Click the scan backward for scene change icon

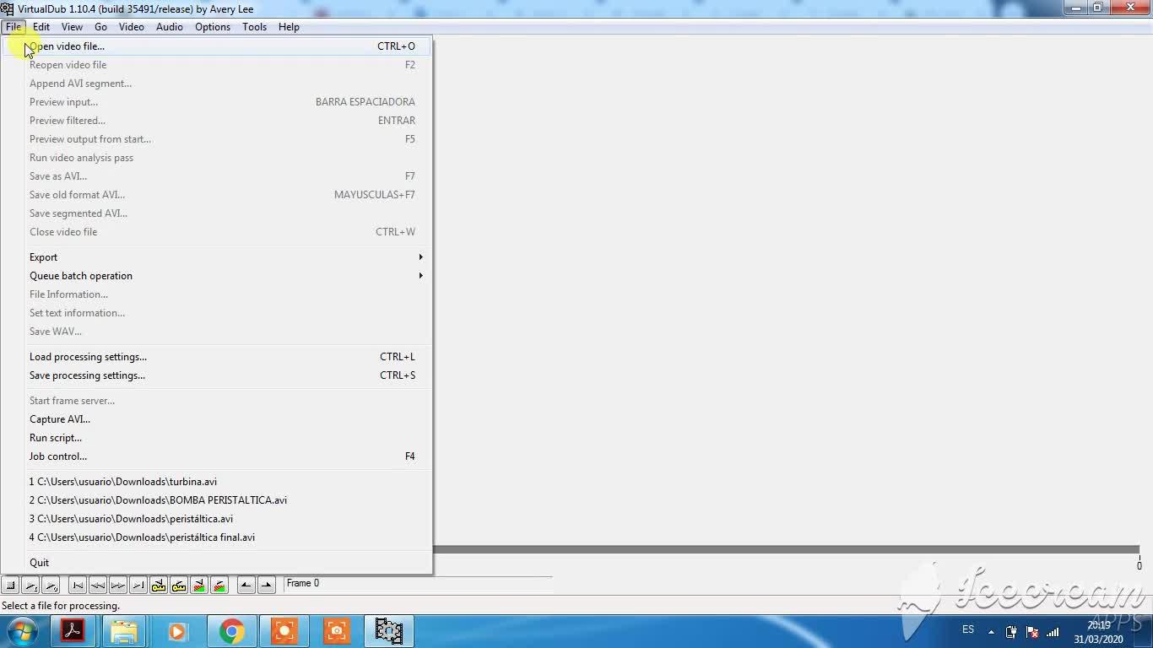click(199, 585)
